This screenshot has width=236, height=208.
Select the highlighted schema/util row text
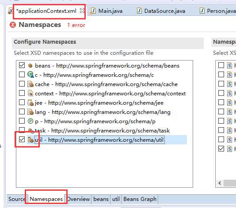(x=99, y=140)
